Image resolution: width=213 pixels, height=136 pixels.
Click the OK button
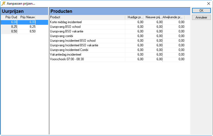[x=201, y=11]
